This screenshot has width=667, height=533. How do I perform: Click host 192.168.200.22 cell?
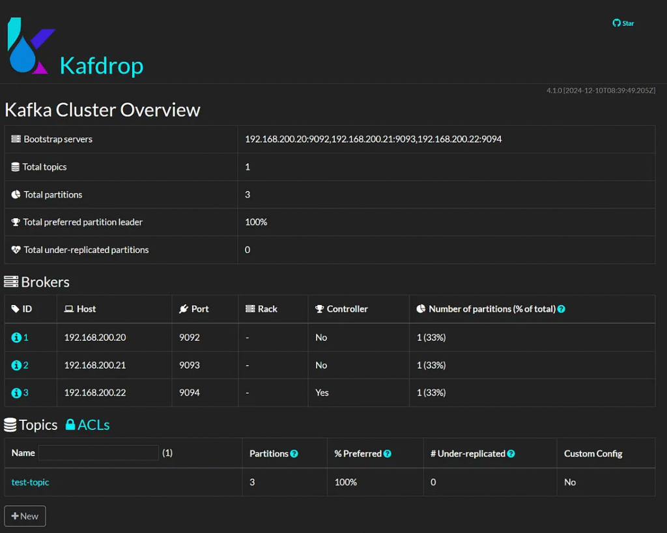click(95, 393)
